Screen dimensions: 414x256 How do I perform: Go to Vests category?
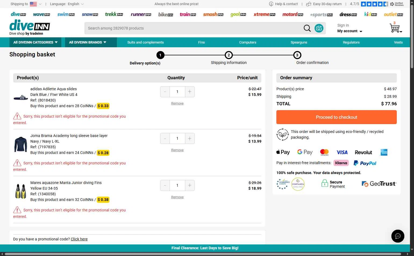[398, 42]
